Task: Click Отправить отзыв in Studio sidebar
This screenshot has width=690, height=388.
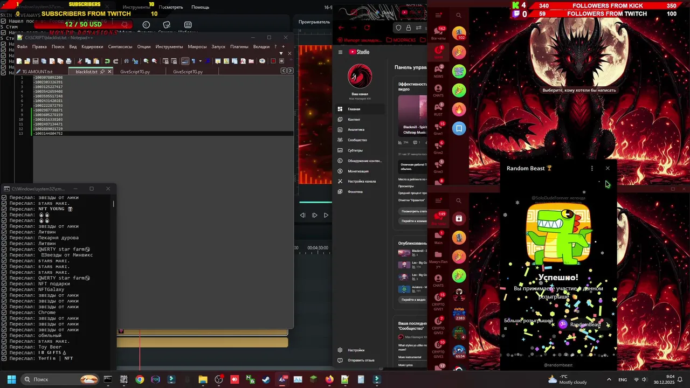Action: pyautogui.click(x=360, y=361)
